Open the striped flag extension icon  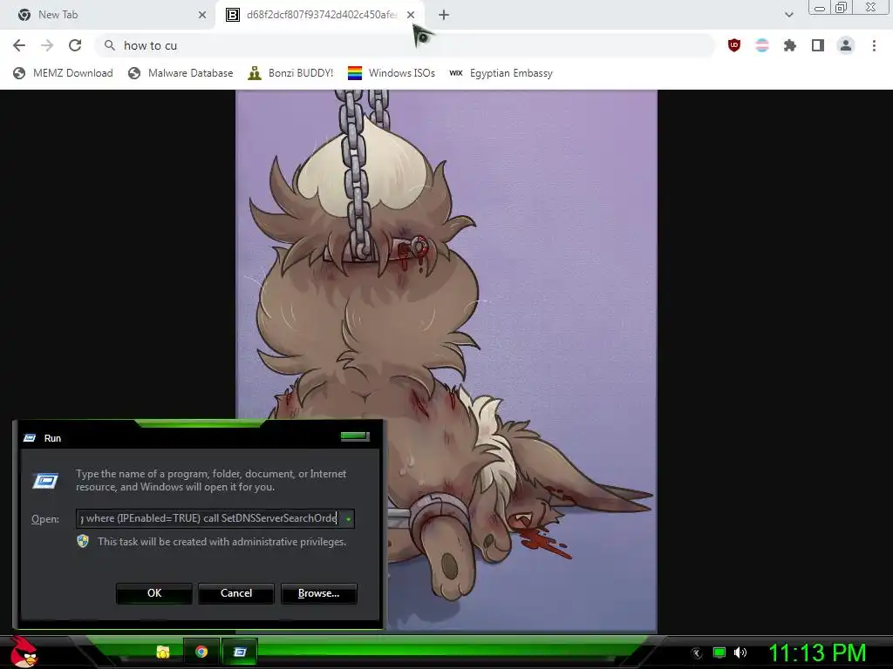pos(762,45)
